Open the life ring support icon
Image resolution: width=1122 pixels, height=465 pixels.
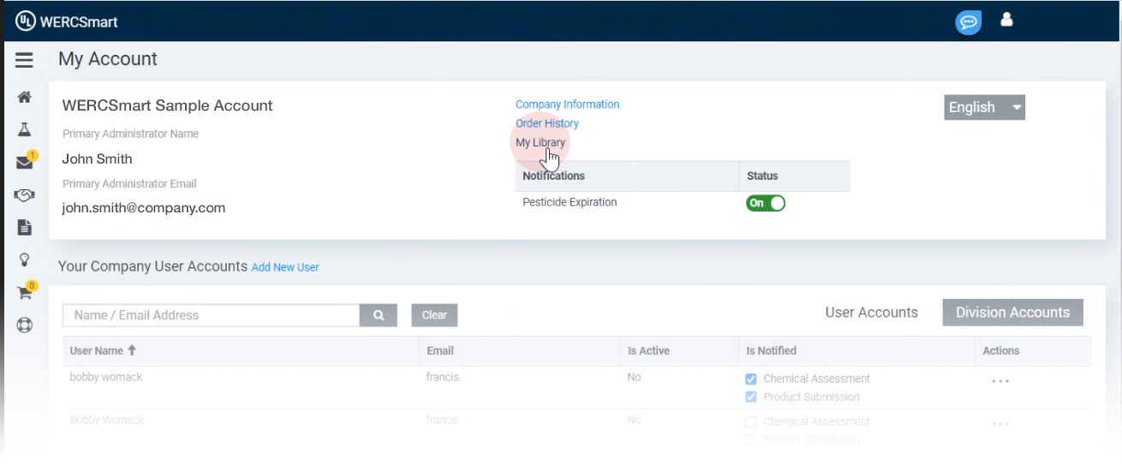[x=24, y=325]
